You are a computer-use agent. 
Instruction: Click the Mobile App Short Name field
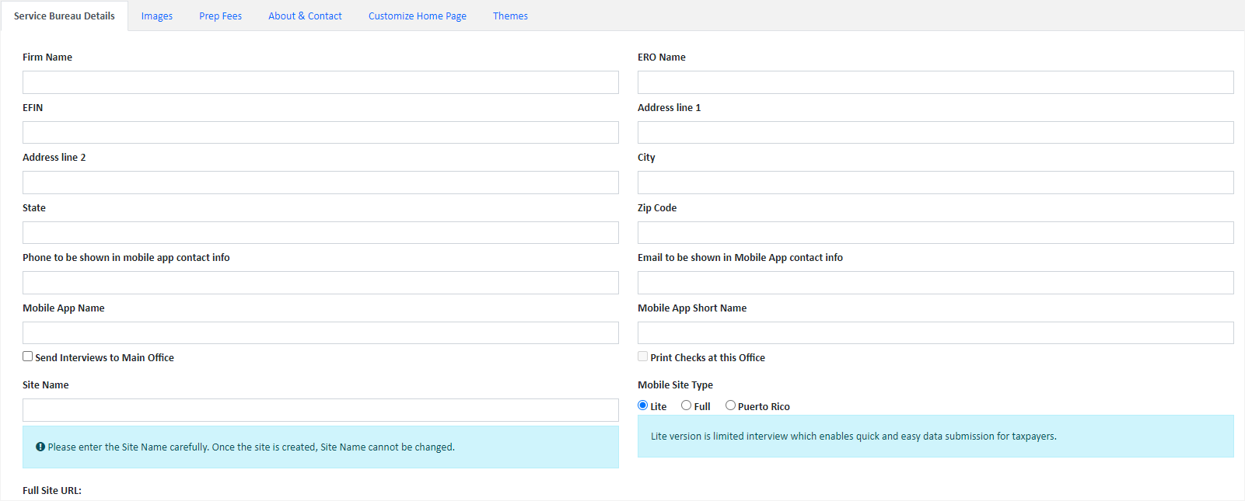pyautogui.click(x=935, y=333)
